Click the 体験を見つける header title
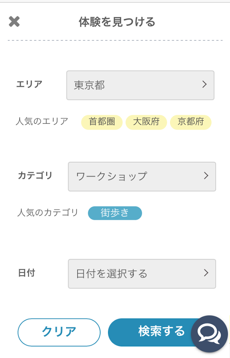 [117, 22]
